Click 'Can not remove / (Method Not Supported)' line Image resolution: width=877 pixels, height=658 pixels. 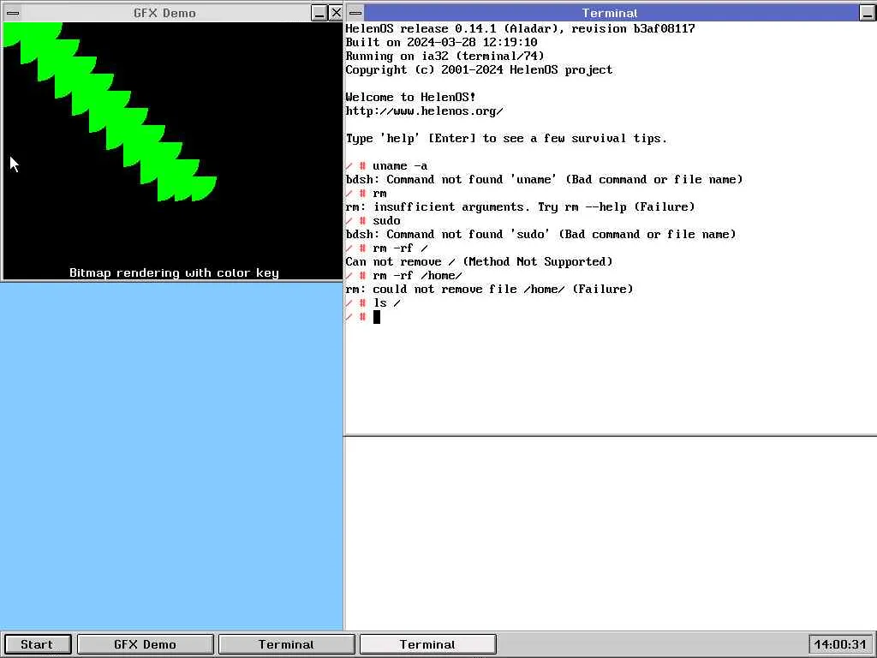[480, 261]
